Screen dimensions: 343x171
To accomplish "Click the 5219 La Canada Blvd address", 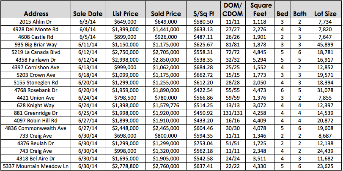I will pyautogui.click(x=36, y=52).
